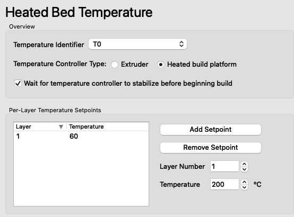The width and height of the screenshot is (294, 217).
Task: Focus the Temperature field showing 200
Action: tap(224, 184)
